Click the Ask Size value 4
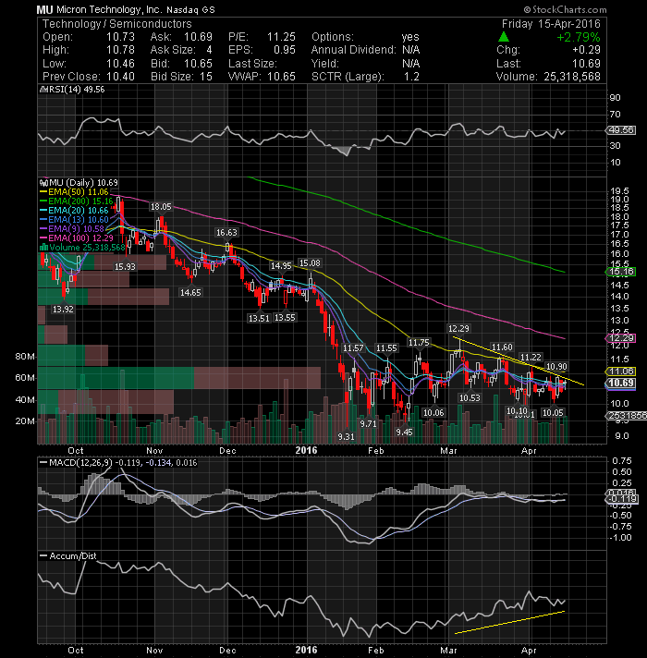 pos(209,50)
